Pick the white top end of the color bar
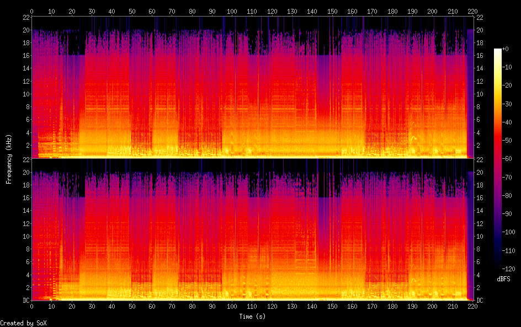The height and width of the screenshot is (327, 521). 498,50
